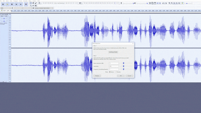The image size is (201, 113).
Task: Click the Sensitivity input field
Action: [114, 66]
